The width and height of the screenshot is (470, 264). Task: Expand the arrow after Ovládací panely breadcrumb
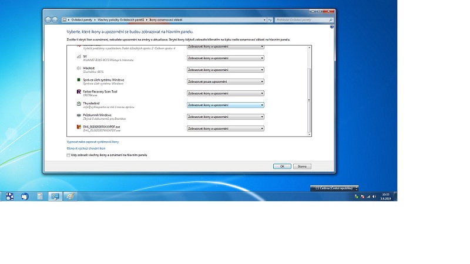[x=95, y=20]
